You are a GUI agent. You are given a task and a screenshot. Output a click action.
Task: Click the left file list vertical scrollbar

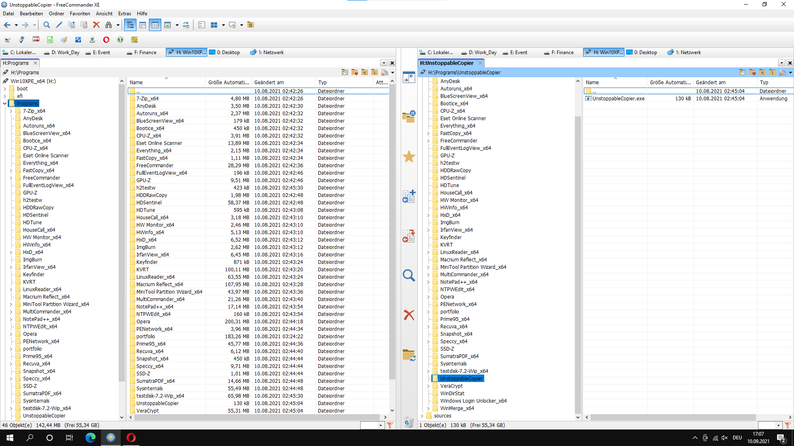coord(392,231)
